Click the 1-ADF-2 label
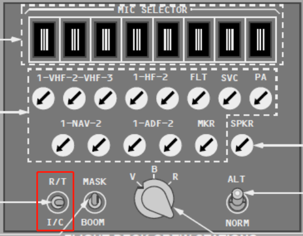 pyautogui.click(x=153, y=123)
